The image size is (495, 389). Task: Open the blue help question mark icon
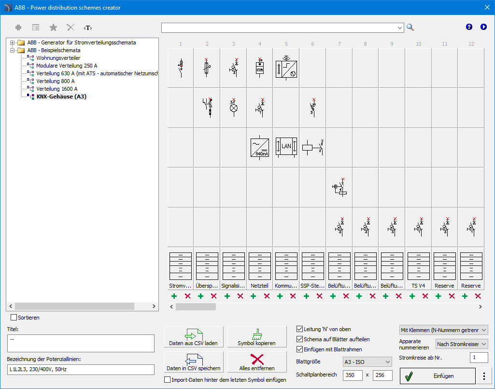469,27
